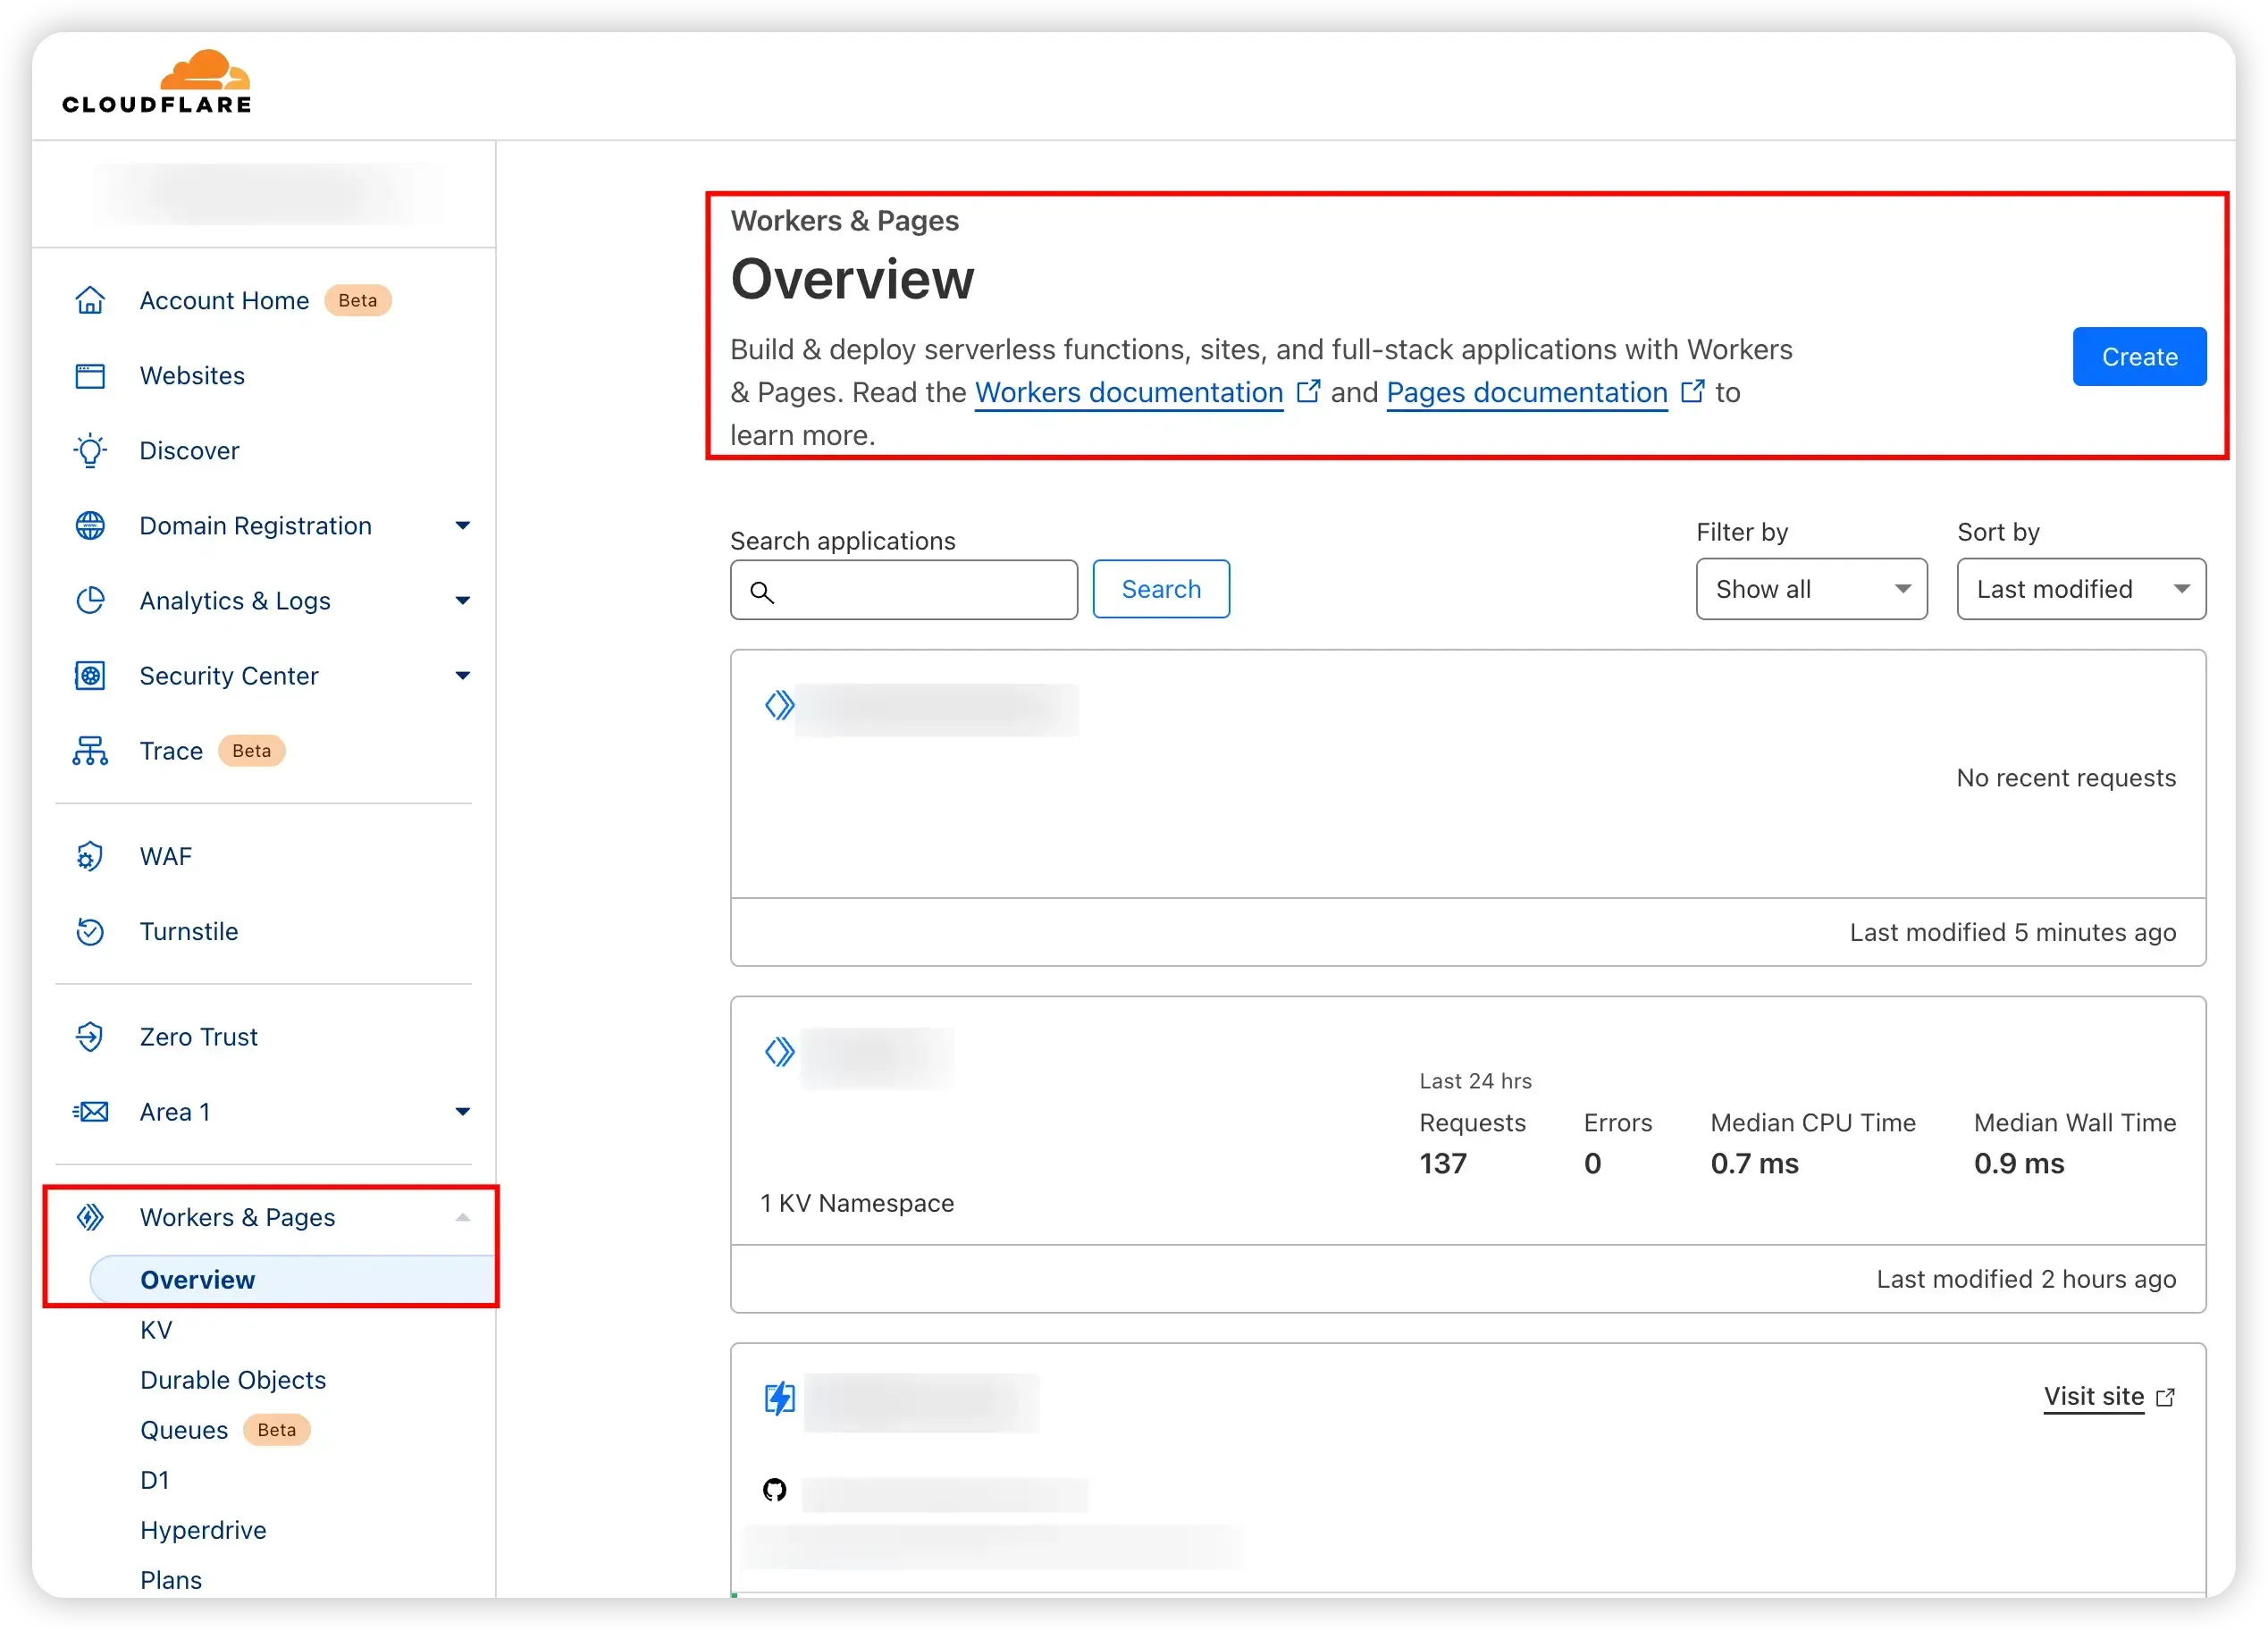The image size is (2268, 1630).
Task: Expand the Domain Registration menu
Action: [462, 526]
